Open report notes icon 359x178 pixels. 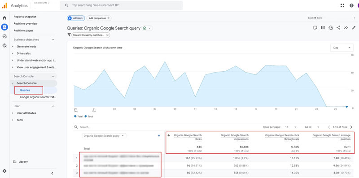[x=315, y=28]
